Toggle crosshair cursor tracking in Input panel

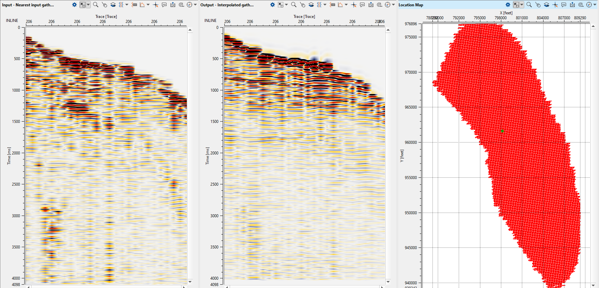156,5
